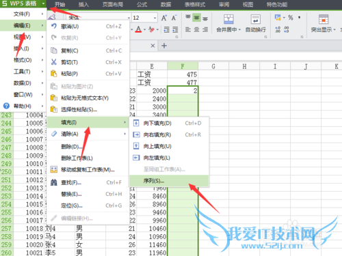Image resolution: width=342 pixels, height=256 pixels.
Task: Open the WPS application menu arrow
Action: click(43, 3)
